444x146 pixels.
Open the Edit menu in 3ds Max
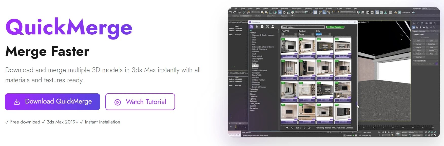[236, 8]
